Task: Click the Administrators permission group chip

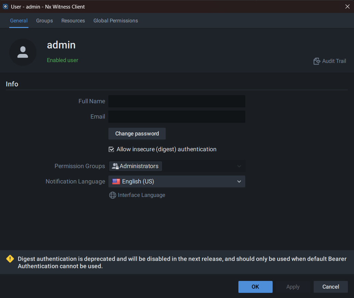Action: coord(135,166)
